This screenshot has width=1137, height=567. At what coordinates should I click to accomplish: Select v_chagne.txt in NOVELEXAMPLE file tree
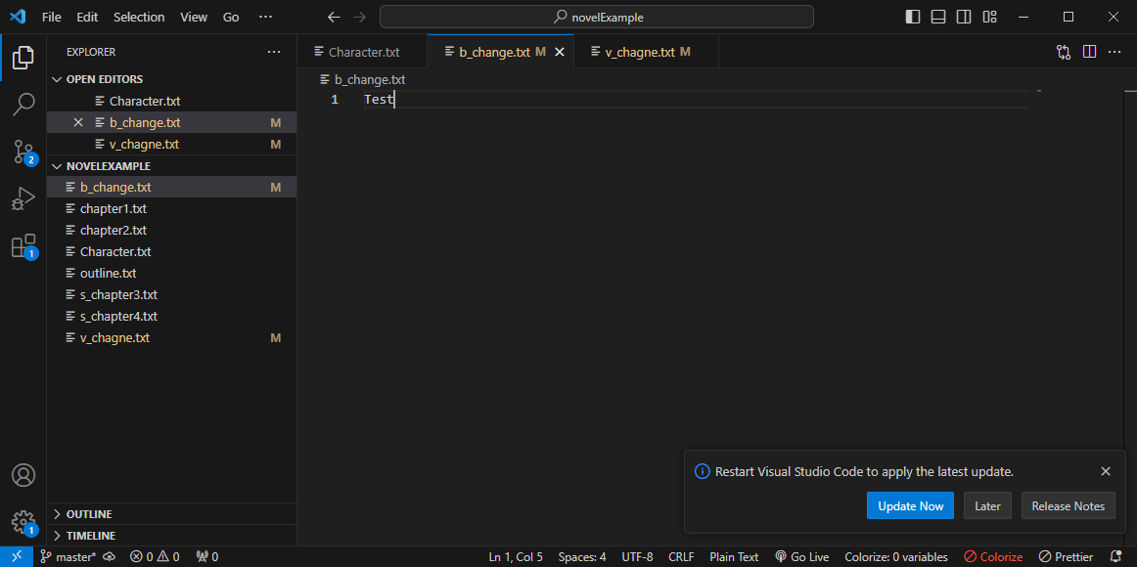pos(171,338)
